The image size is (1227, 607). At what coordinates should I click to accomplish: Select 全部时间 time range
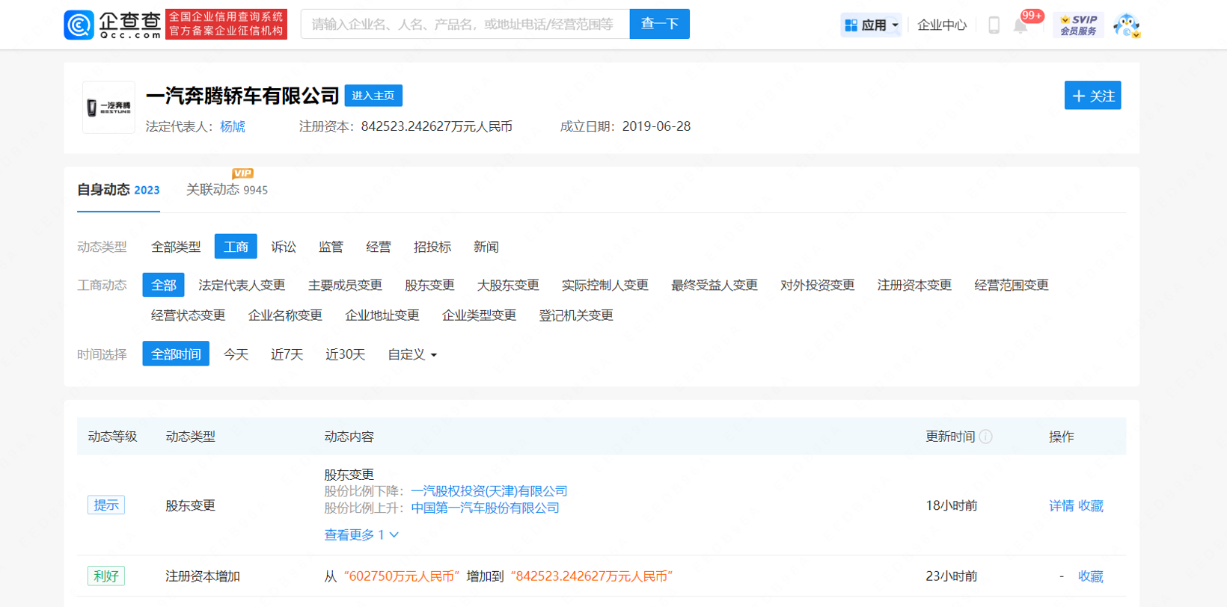[176, 354]
